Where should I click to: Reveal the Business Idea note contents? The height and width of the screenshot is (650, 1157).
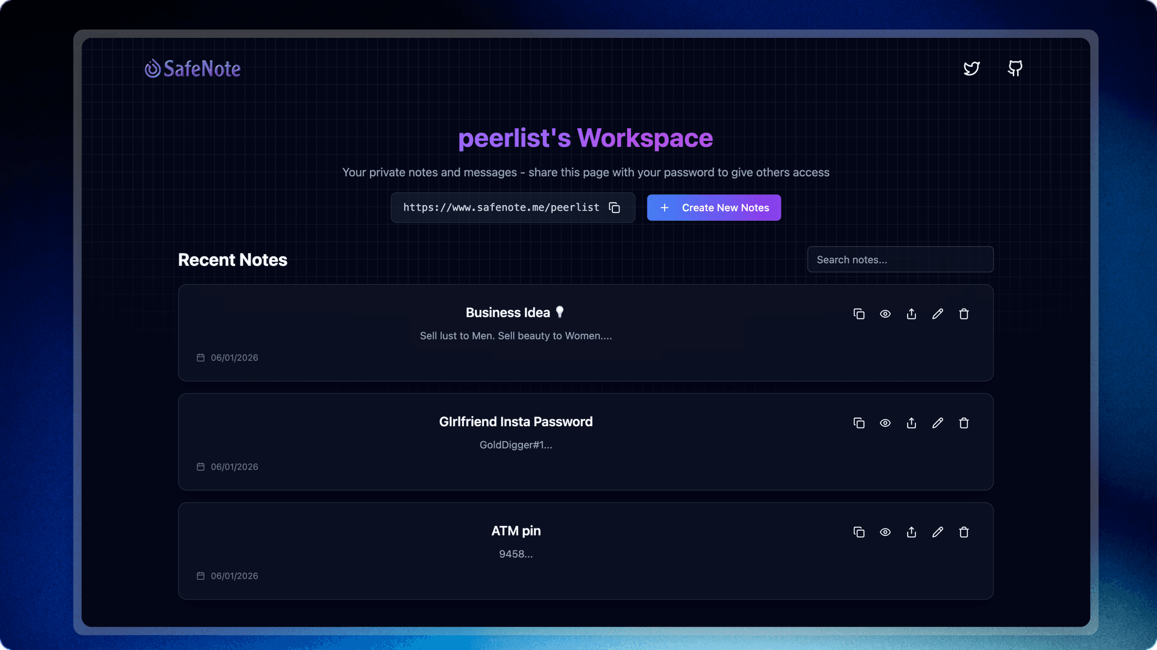(x=885, y=314)
